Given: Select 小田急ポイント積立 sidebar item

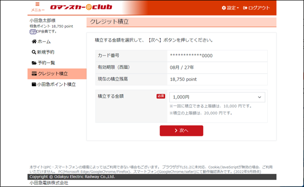Looking at the screenshot, I should 56,85.
